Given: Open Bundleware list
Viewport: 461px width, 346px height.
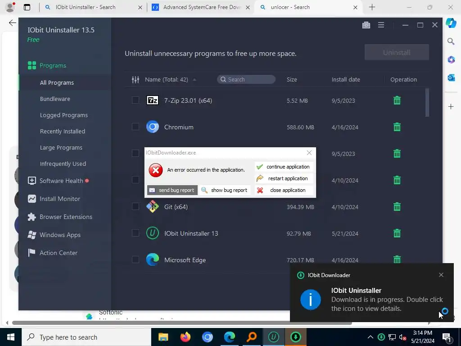Looking at the screenshot, I should point(55,99).
